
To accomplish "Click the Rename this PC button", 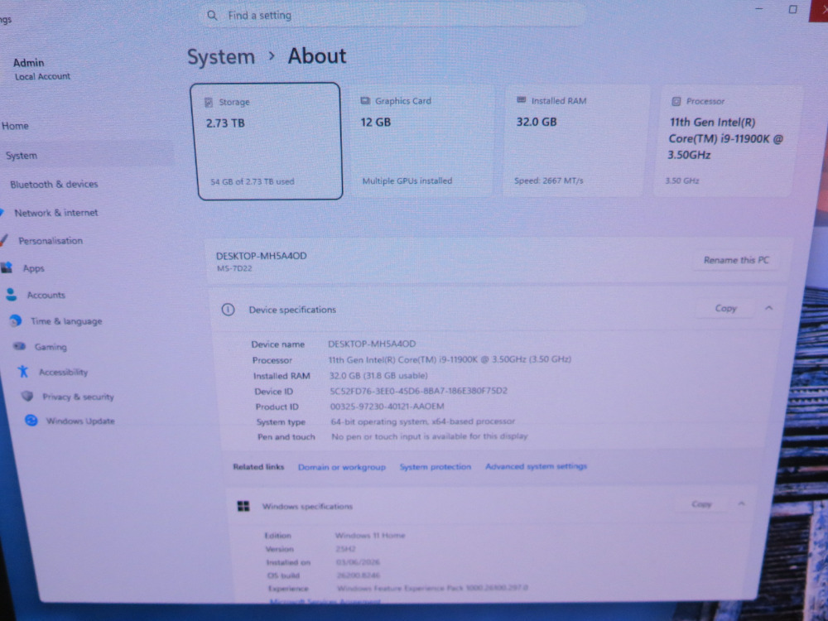I will [x=736, y=260].
